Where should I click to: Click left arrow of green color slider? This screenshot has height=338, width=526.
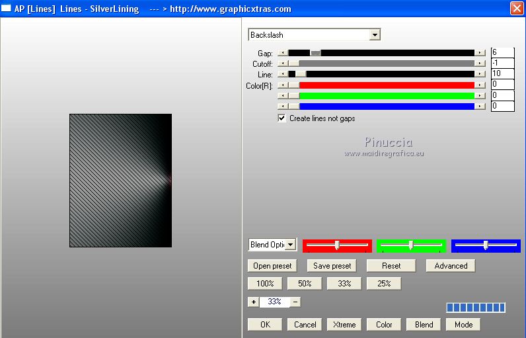[x=283, y=96]
